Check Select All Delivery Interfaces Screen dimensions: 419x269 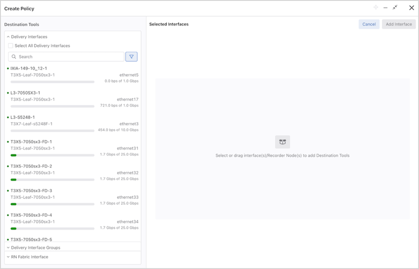click(11, 46)
